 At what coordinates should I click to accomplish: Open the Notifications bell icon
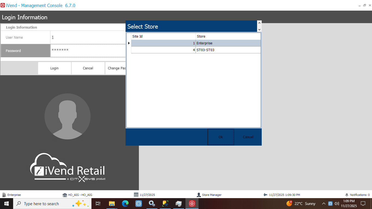[347, 195]
